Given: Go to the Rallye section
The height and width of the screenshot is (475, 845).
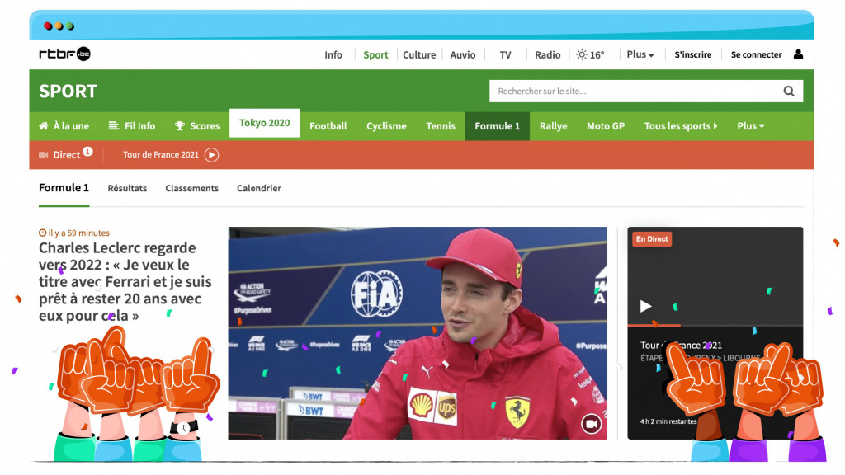Looking at the screenshot, I should [554, 126].
